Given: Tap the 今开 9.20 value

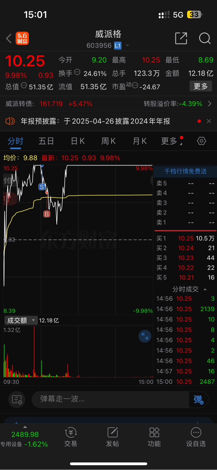Looking at the screenshot, I should click(x=99, y=60).
